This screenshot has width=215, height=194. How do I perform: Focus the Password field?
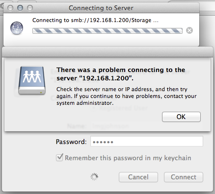tap(147, 141)
